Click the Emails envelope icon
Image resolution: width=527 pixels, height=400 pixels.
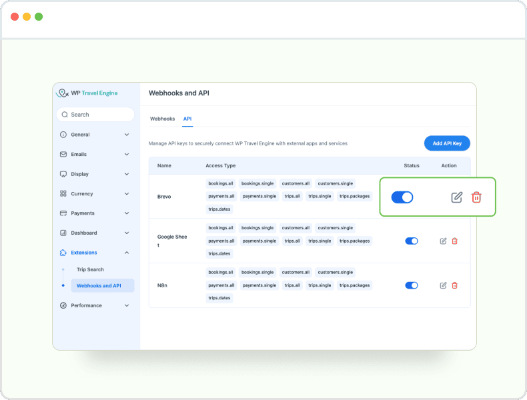[63, 154]
